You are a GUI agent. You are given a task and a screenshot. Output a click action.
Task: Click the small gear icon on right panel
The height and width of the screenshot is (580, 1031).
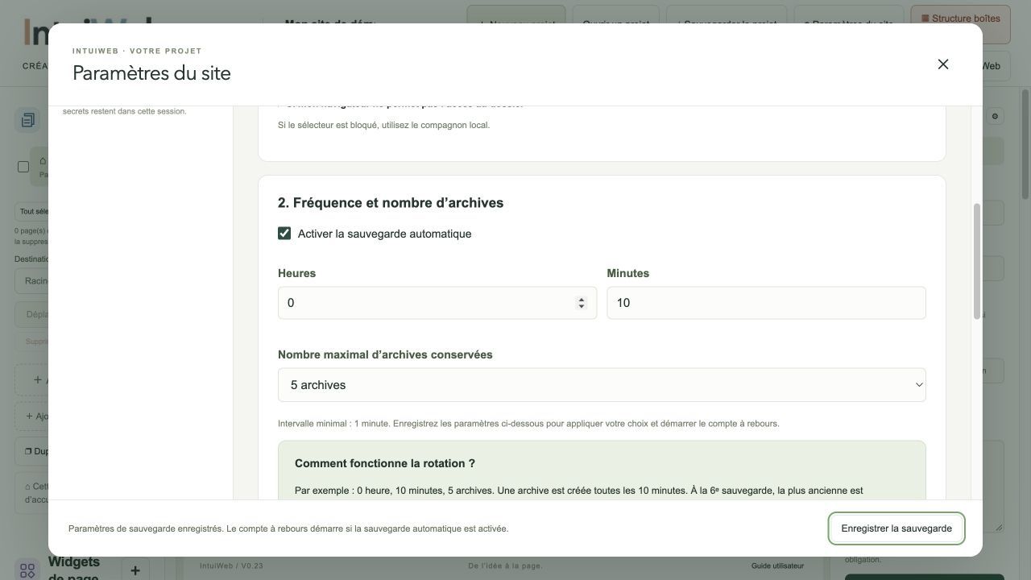(995, 117)
